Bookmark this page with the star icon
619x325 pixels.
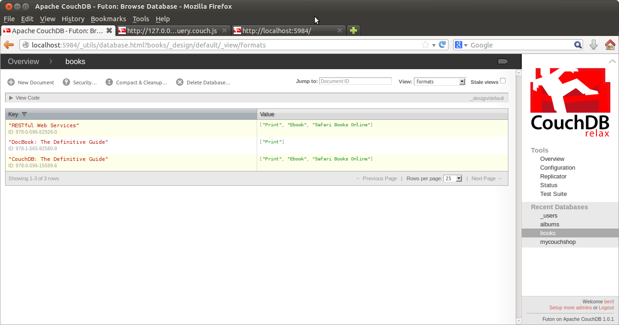(425, 45)
